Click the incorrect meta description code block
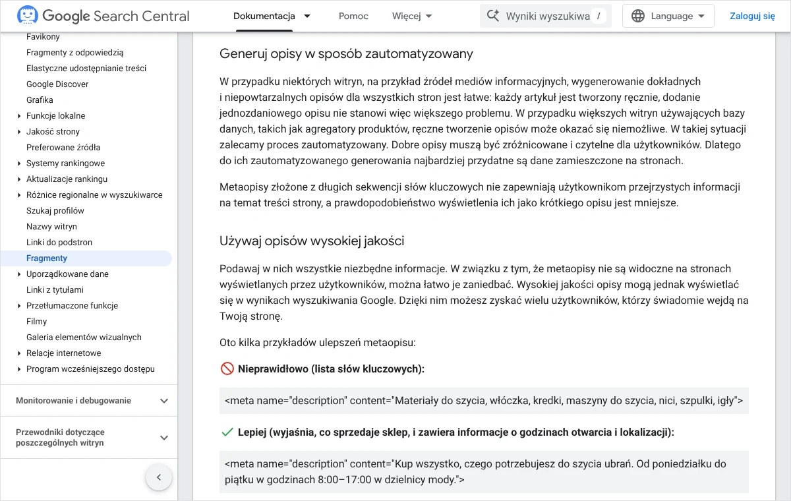 click(x=484, y=401)
